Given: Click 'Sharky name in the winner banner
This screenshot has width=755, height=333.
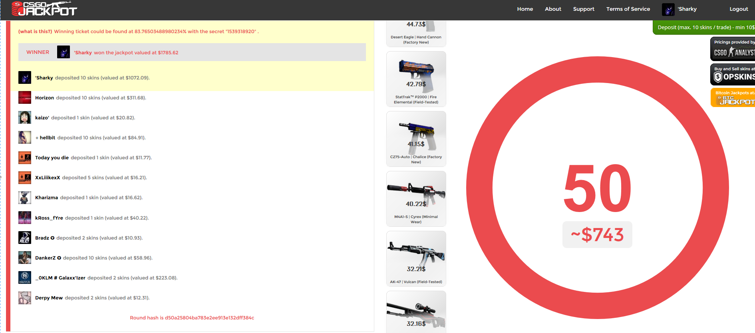Looking at the screenshot, I should tap(83, 53).
